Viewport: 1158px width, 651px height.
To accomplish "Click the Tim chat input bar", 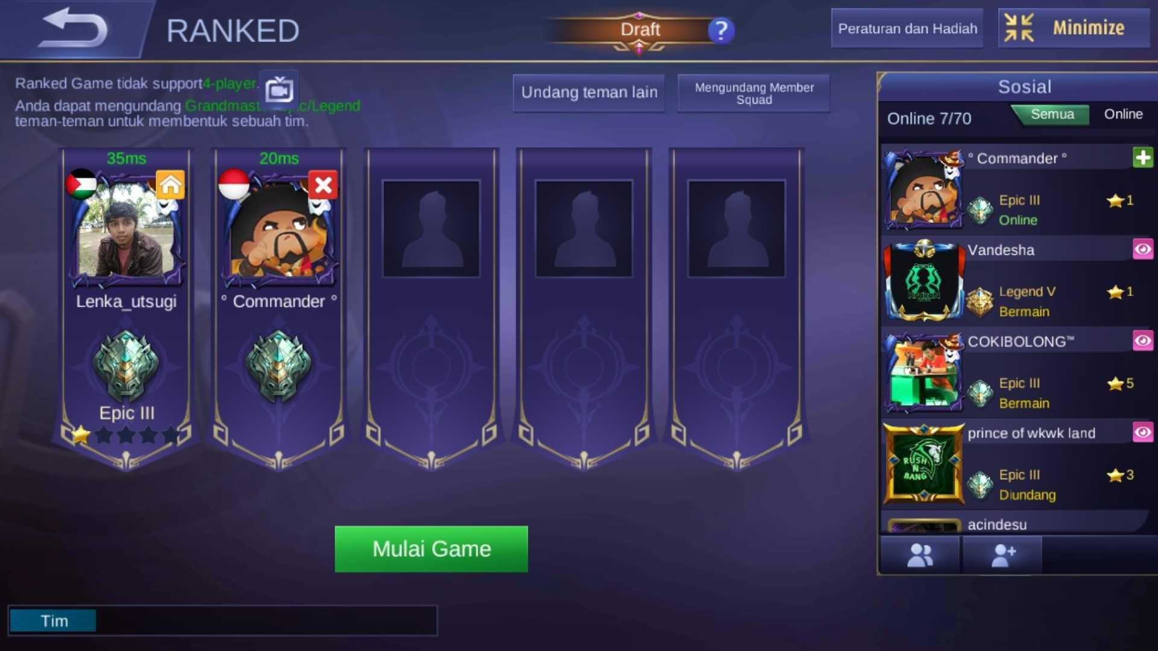I will tap(223, 621).
